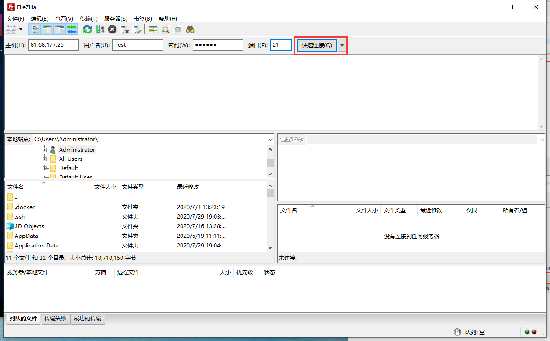Toggle directory comparison magnifier icon
550x341 pixels.
tap(165, 29)
